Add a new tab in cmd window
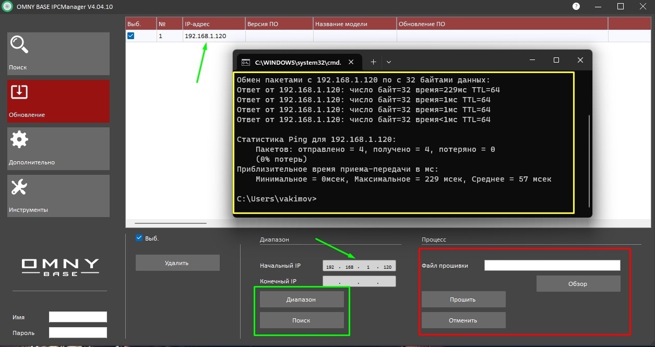 tap(373, 62)
